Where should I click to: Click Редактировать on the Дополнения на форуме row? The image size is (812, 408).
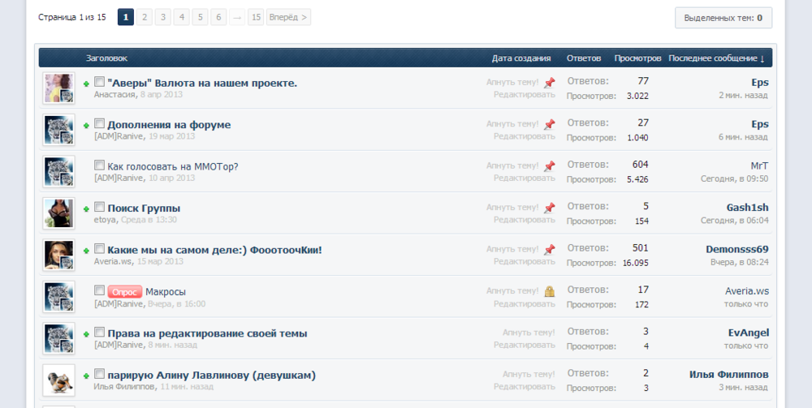pos(525,136)
